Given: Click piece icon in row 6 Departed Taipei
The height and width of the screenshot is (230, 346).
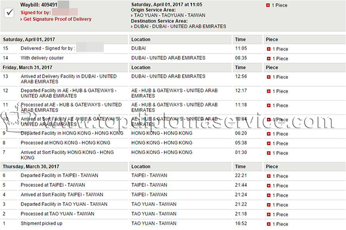Looking at the screenshot, I should [x=269, y=176].
